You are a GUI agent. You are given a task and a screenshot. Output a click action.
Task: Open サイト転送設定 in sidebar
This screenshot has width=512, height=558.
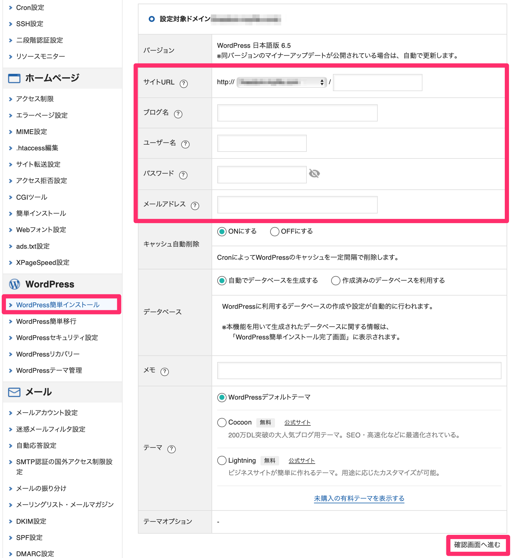(38, 164)
